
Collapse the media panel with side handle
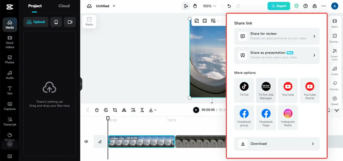81,84
